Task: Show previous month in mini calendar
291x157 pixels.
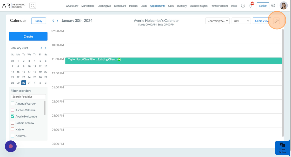Action: pyautogui.click(x=41, y=48)
